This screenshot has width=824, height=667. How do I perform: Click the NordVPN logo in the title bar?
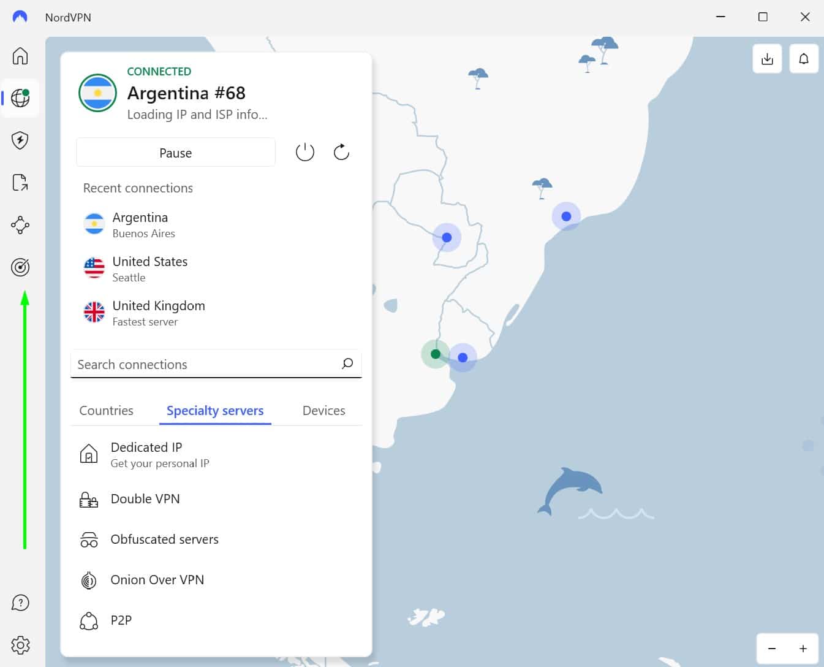(20, 17)
